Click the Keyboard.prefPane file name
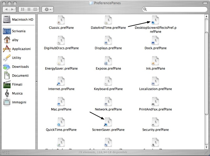 point(108,89)
